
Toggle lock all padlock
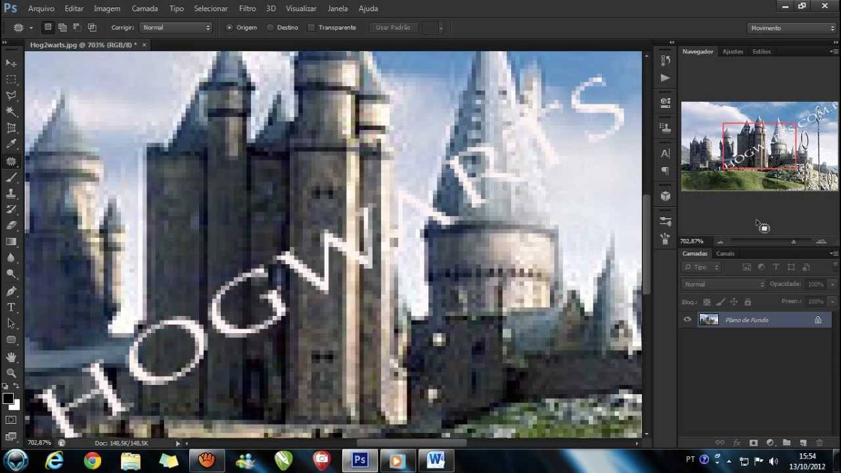tap(748, 302)
